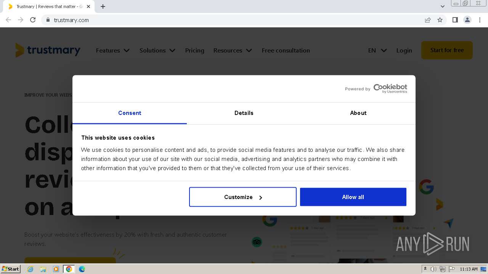
Task: Open a new tab with plus icon
Action: (x=103, y=6)
